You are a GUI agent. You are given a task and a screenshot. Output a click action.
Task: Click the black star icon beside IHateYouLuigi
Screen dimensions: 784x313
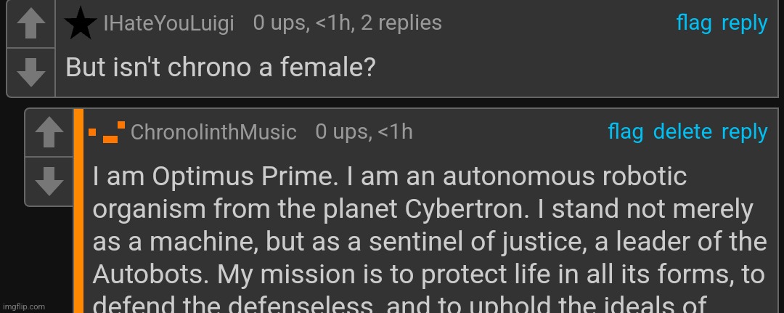81,23
